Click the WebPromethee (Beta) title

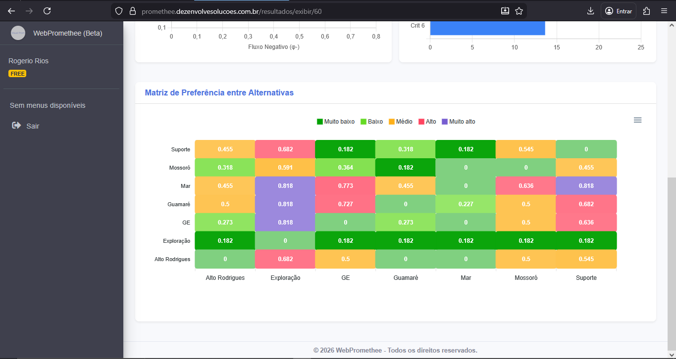coord(67,33)
